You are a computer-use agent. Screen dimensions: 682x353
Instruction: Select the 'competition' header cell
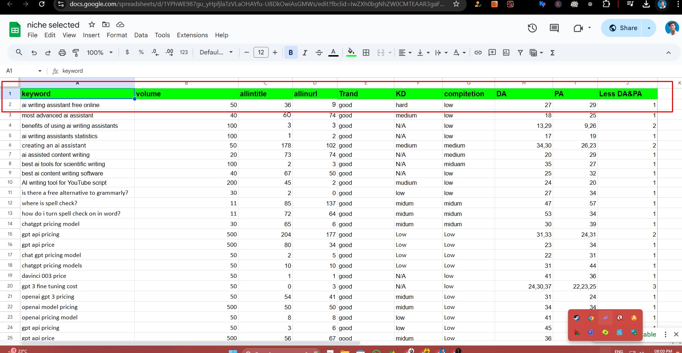[469, 94]
